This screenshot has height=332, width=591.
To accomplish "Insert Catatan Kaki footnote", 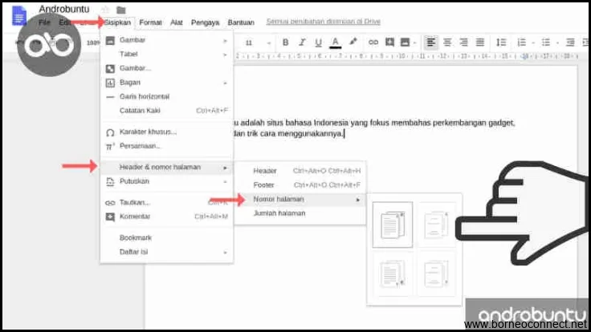I will tap(166, 111).
